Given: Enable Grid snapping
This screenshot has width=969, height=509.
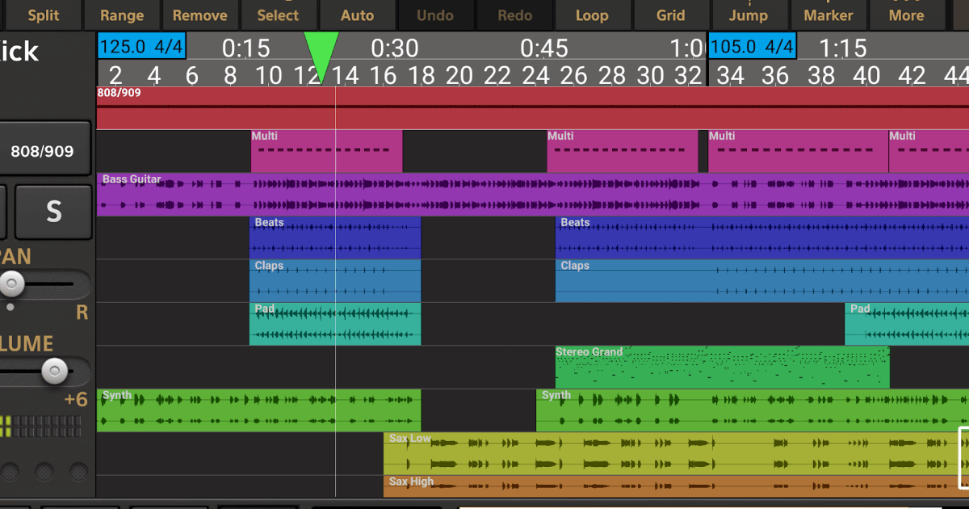Looking at the screenshot, I should [x=670, y=15].
